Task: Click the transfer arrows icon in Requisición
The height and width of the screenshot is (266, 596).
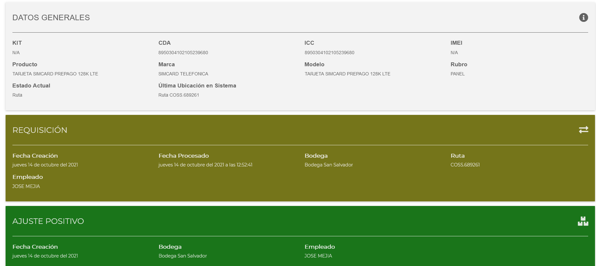Action: [583, 130]
